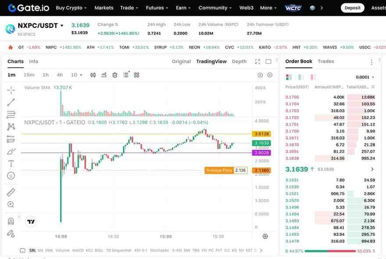Open candlestick chart type selector
Viewport: 386px width, 259px height.
93,75
